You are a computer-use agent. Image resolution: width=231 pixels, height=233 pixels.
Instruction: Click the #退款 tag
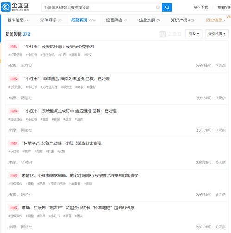pos(79,119)
